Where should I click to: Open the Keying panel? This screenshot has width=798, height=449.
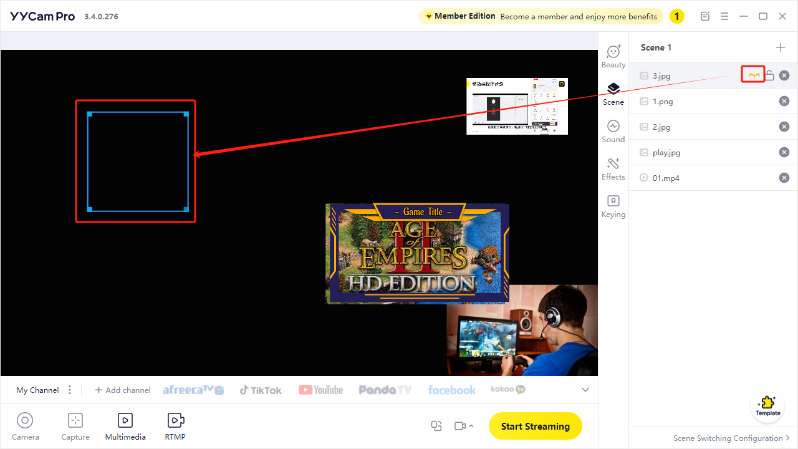point(613,206)
